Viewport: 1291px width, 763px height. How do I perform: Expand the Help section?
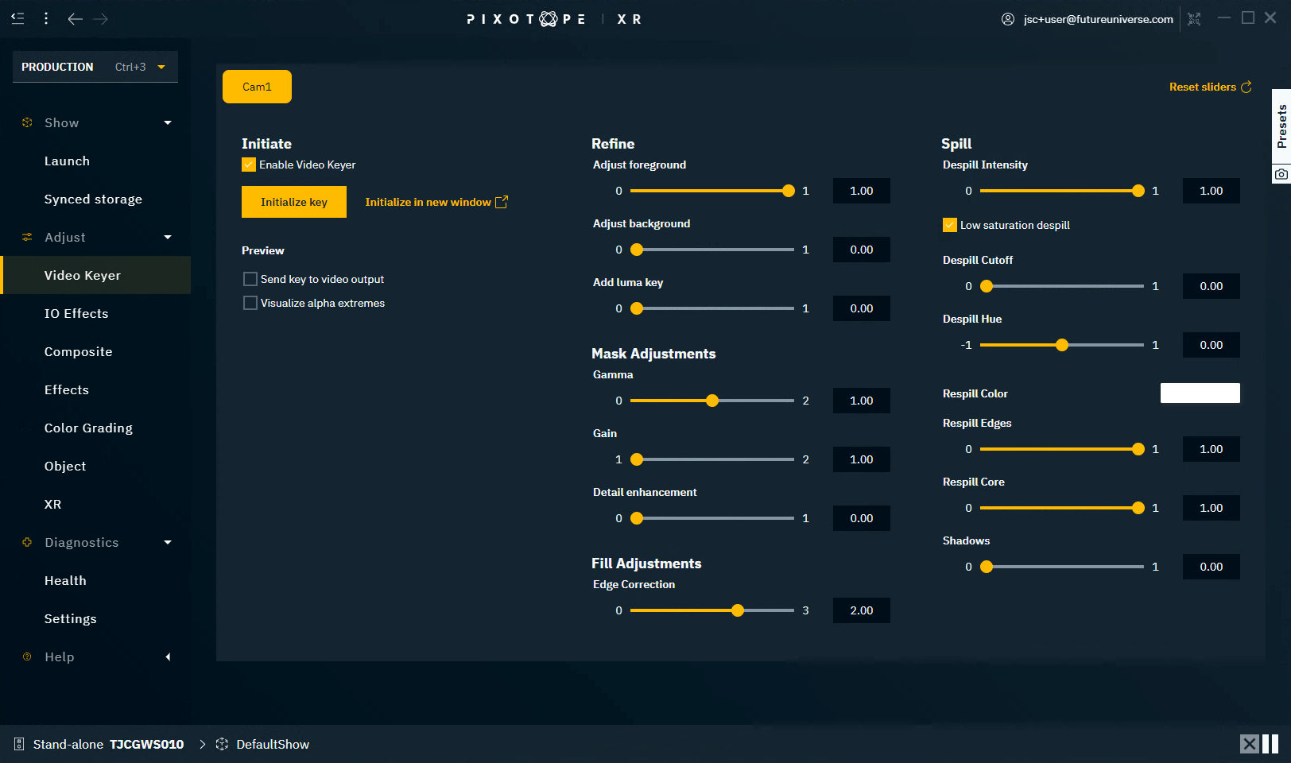coord(168,656)
